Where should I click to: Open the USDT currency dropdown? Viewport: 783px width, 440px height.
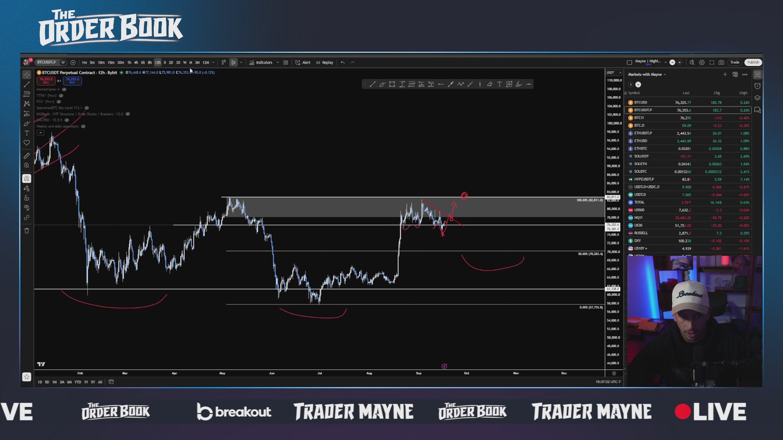(x=614, y=73)
